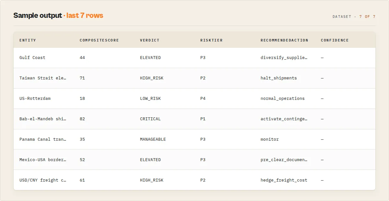Click ELEVATED verdict in Mexico-USA row
The height and width of the screenshot is (201, 389).
click(x=150, y=160)
